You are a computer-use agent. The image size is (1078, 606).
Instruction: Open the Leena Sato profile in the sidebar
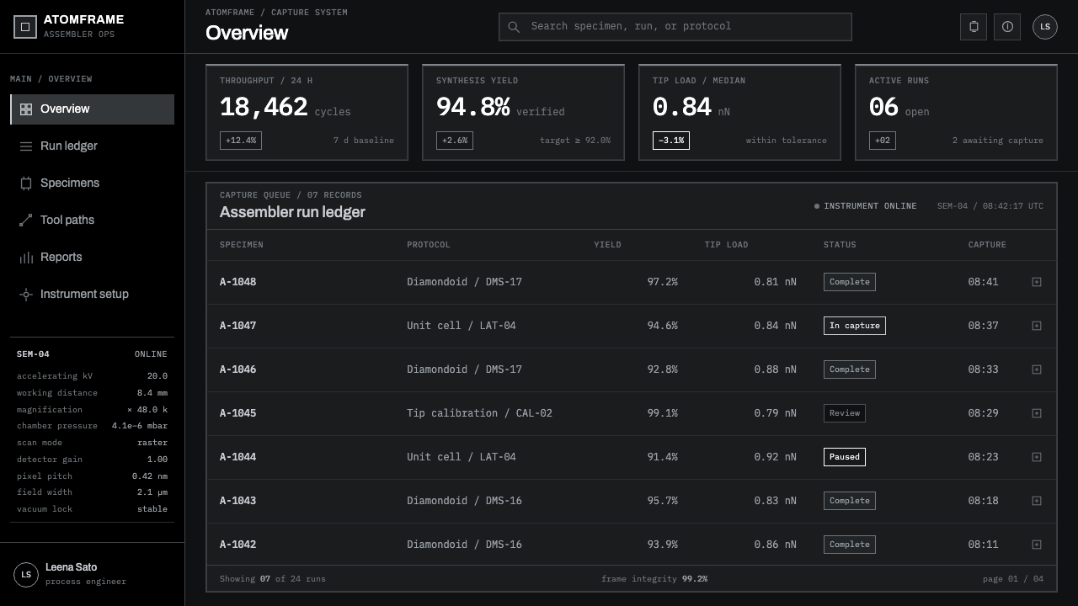[x=92, y=574]
